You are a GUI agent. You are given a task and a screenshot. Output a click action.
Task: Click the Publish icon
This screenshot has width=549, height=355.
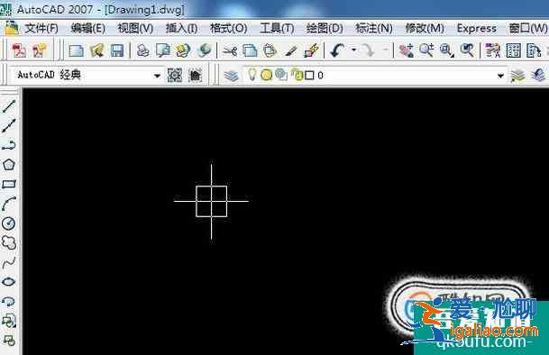183,51
